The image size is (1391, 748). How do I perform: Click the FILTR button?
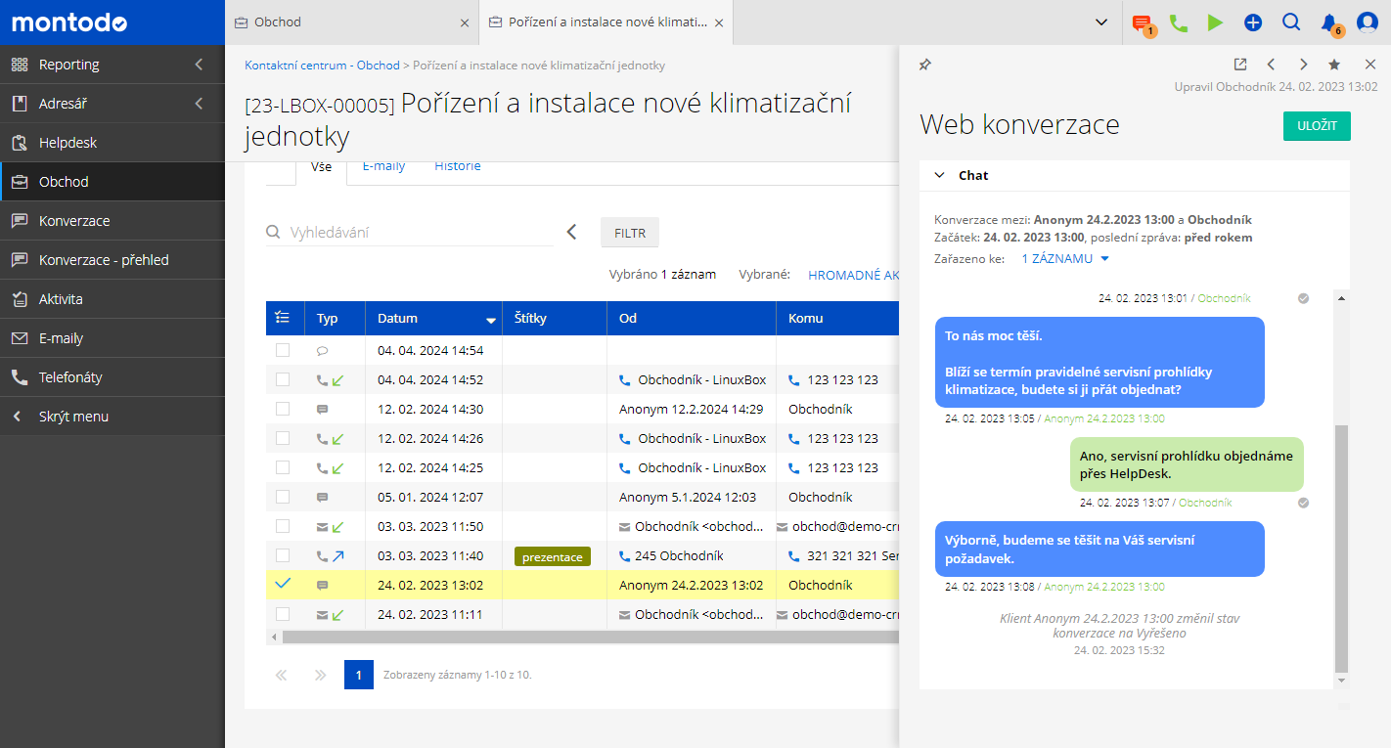point(629,233)
